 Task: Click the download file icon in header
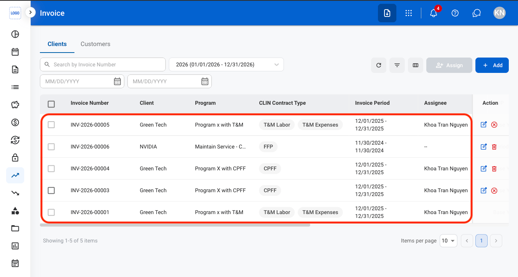click(387, 13)
